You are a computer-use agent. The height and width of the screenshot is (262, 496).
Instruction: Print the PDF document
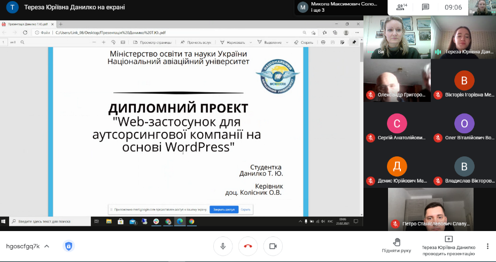coord(323,42)
